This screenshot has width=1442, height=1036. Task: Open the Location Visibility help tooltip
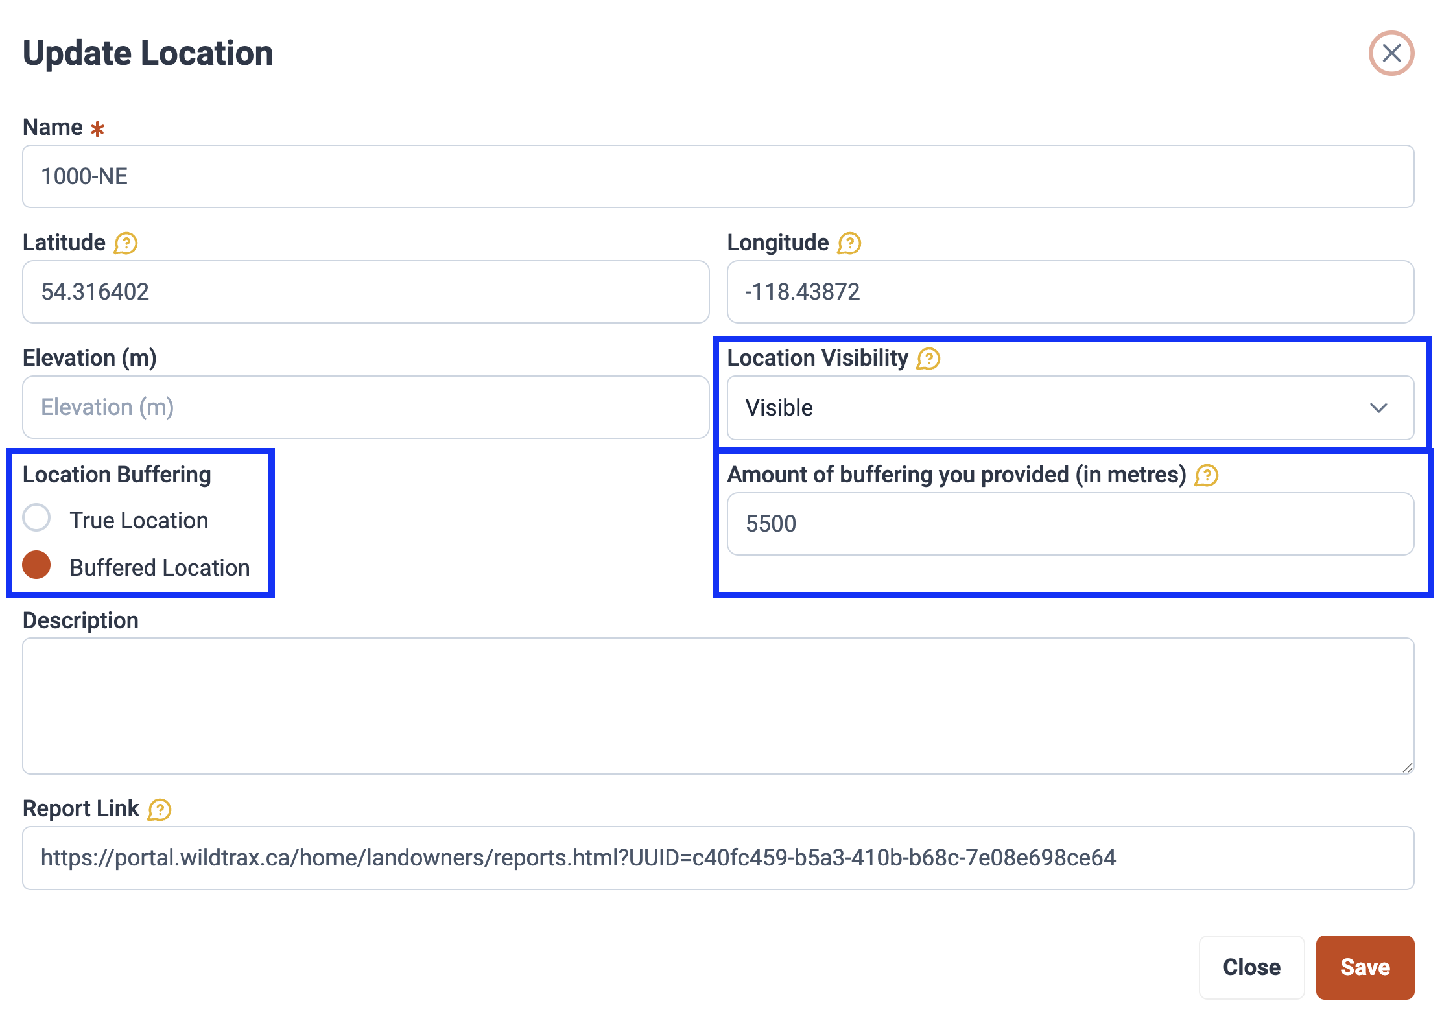(x=928, y=359)
